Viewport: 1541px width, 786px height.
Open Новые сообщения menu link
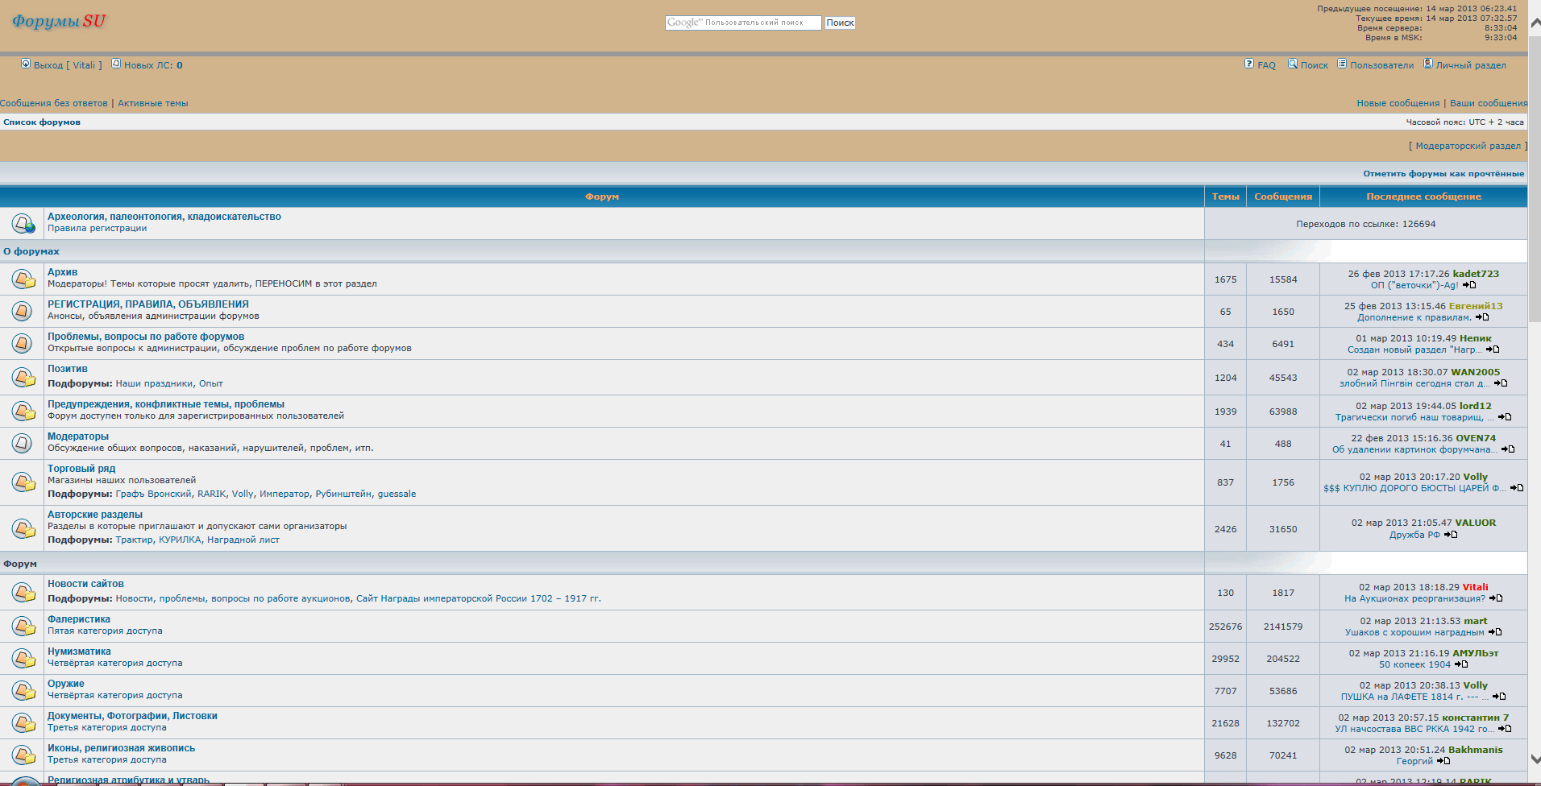pyautogui.click(x=1398, y=103)
